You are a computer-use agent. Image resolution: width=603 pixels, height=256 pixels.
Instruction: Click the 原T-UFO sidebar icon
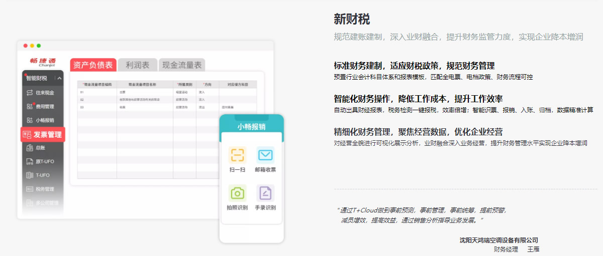(30, 162)
